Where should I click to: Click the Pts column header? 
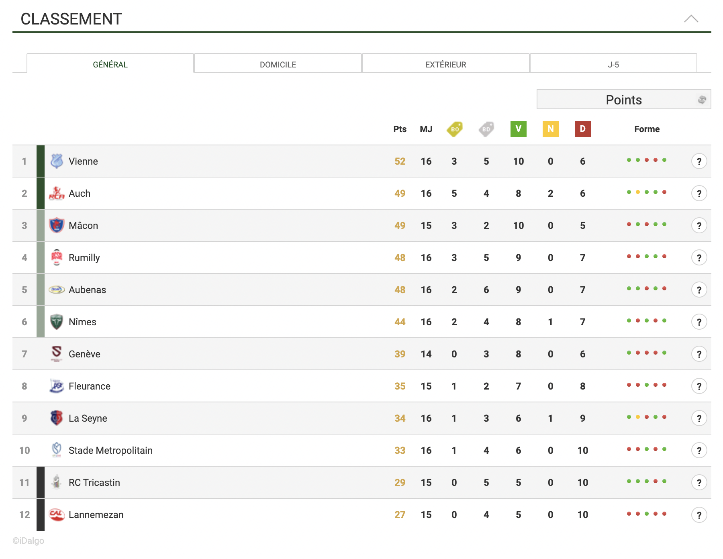tap(400, 129)
